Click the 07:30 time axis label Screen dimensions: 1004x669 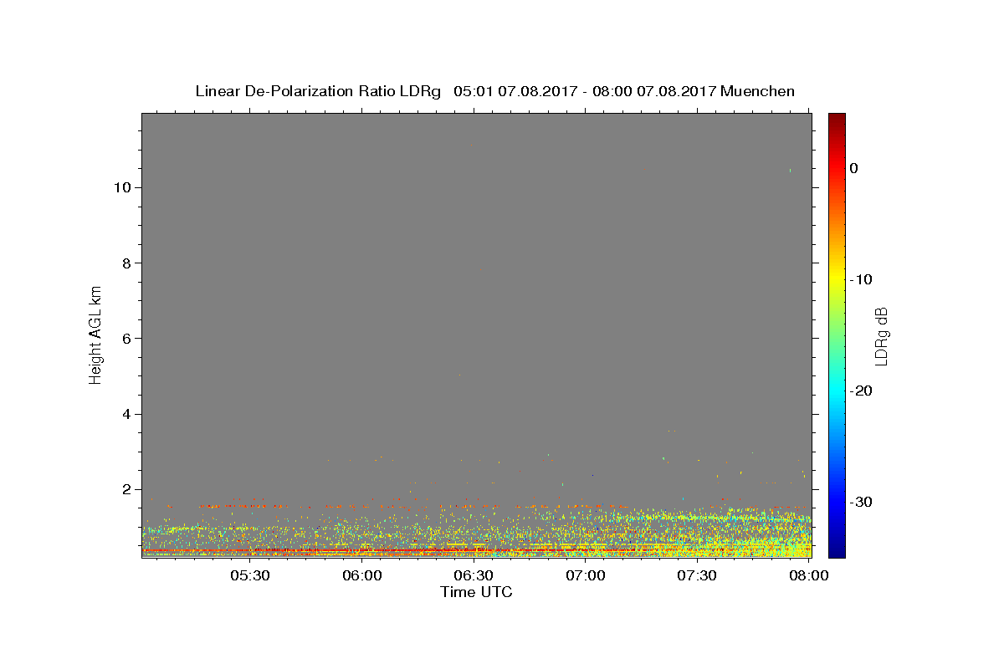[697, 575]
